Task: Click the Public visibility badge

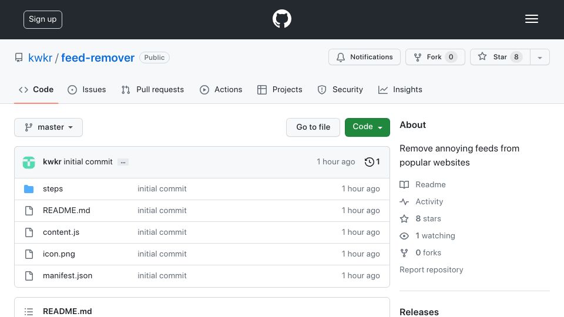Action: pyautogui.click(x=155, y=58)
